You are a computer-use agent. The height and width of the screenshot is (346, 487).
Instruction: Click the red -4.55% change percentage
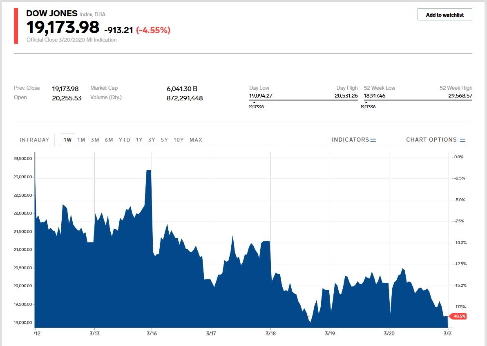(153, 30)
